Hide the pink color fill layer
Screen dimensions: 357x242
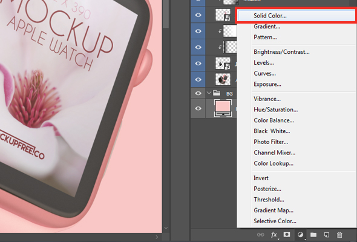(198, 108)
